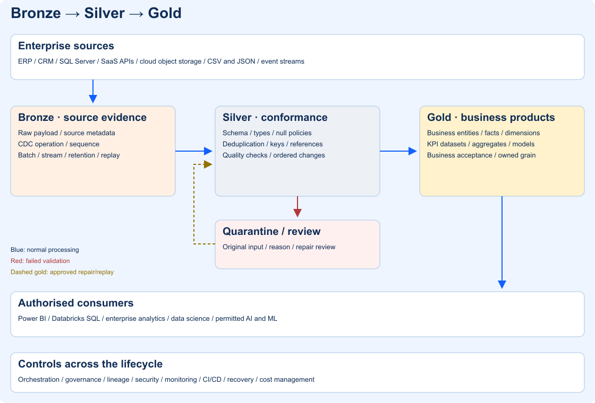Click "Dashed gold: approved repair/replay" legend entry
This screenshot has width=595, height=403.
coord(62,272)
